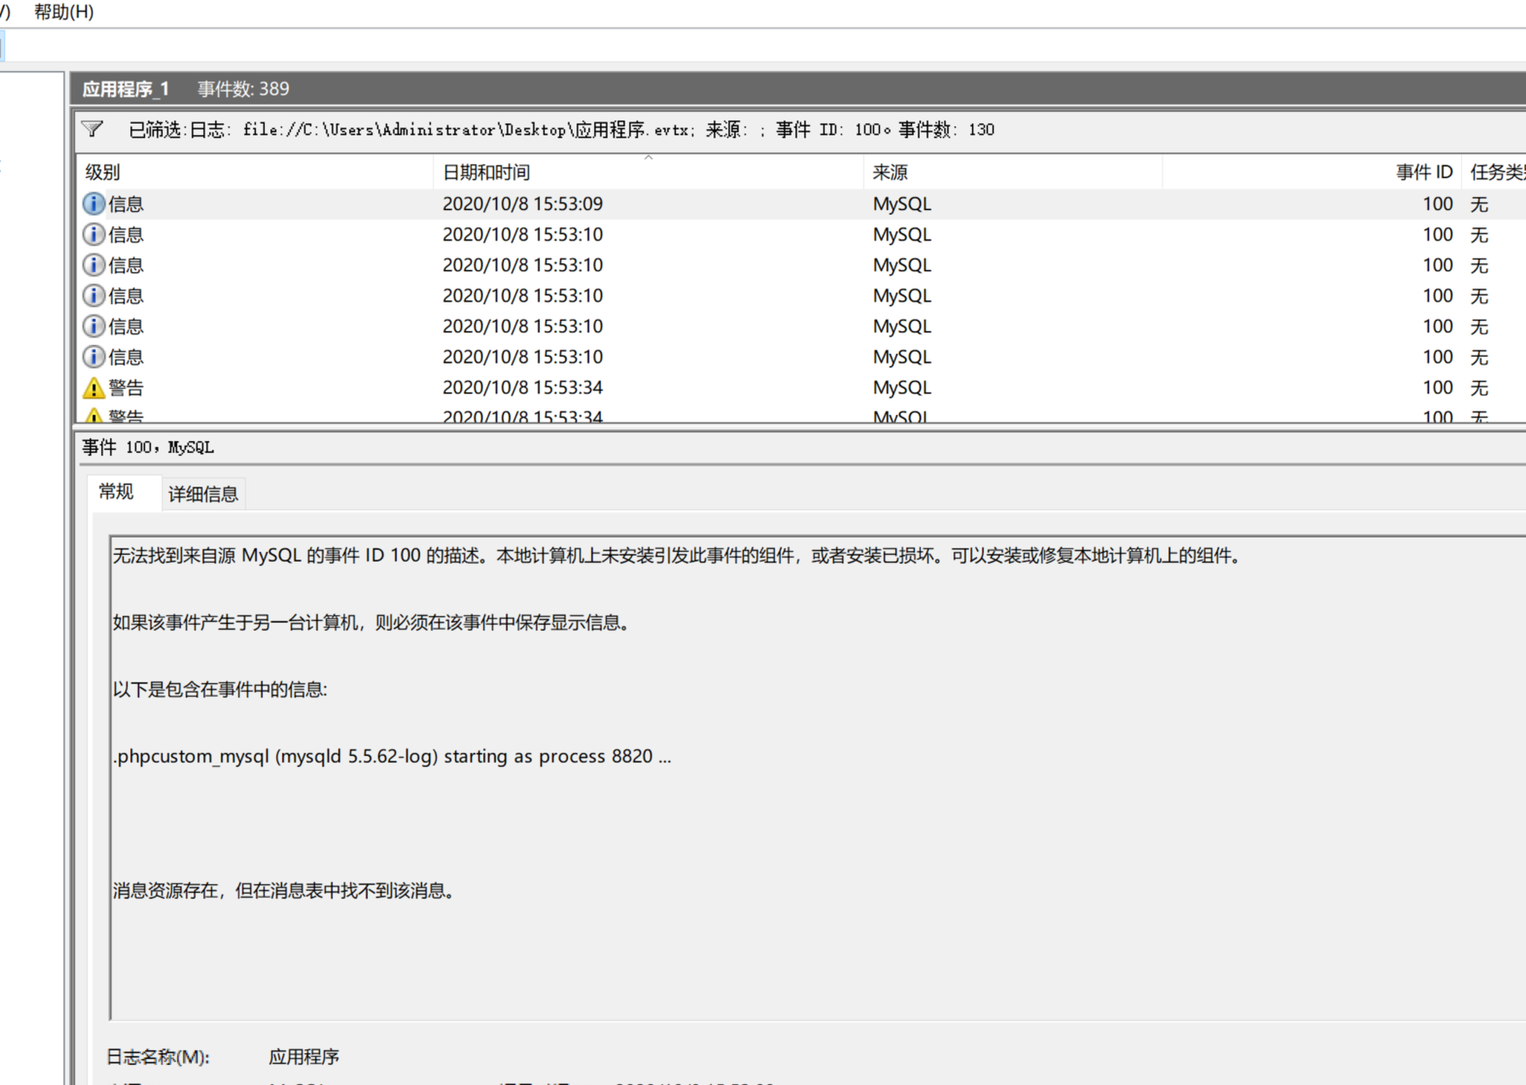Click info icon directly above first warning row
The image size is (1526, 1085).
pos(94,357)
